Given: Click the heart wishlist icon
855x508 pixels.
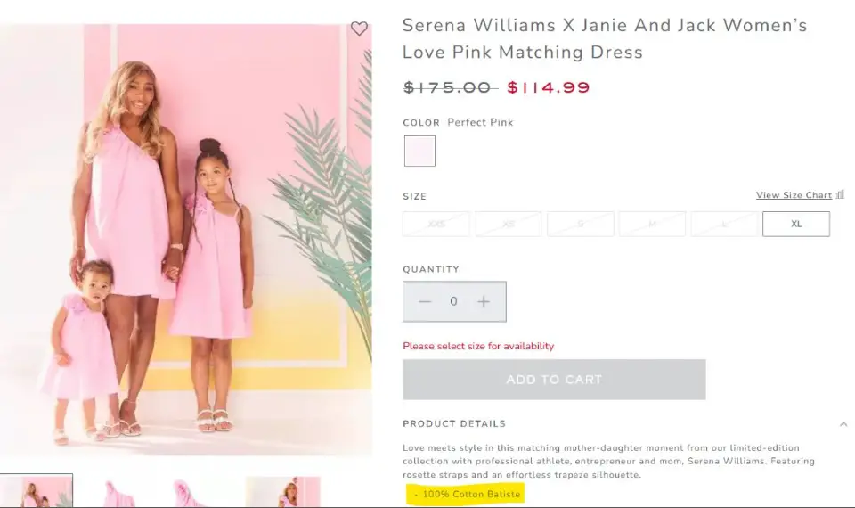Looking at the screenshot, I should (359, 29).
